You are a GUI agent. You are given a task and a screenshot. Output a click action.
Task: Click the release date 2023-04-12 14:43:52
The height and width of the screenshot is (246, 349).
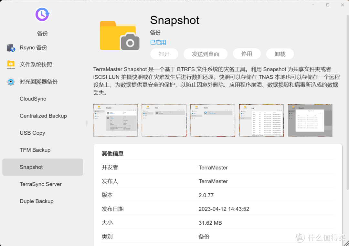224,209
